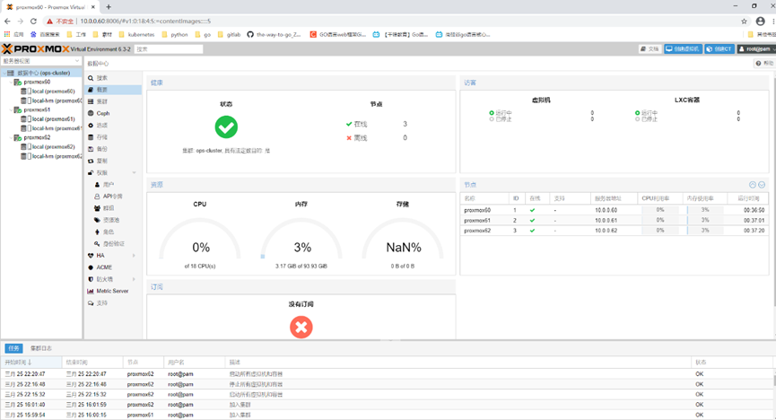
Task: Open the 群组 groups menu item
Action: click(113, 208)
